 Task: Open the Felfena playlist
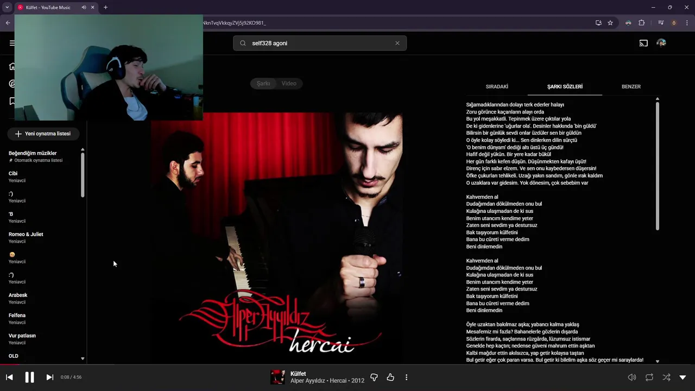(x=17, y=316)
